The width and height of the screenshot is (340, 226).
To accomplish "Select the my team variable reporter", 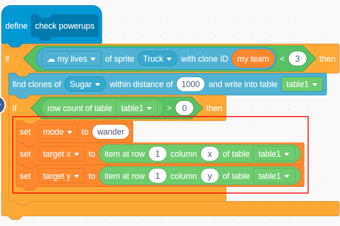I will tap(253, 58).
